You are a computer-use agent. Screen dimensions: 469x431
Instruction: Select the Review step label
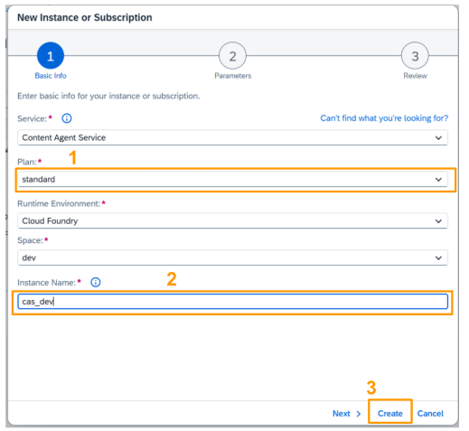coord(415,76)
